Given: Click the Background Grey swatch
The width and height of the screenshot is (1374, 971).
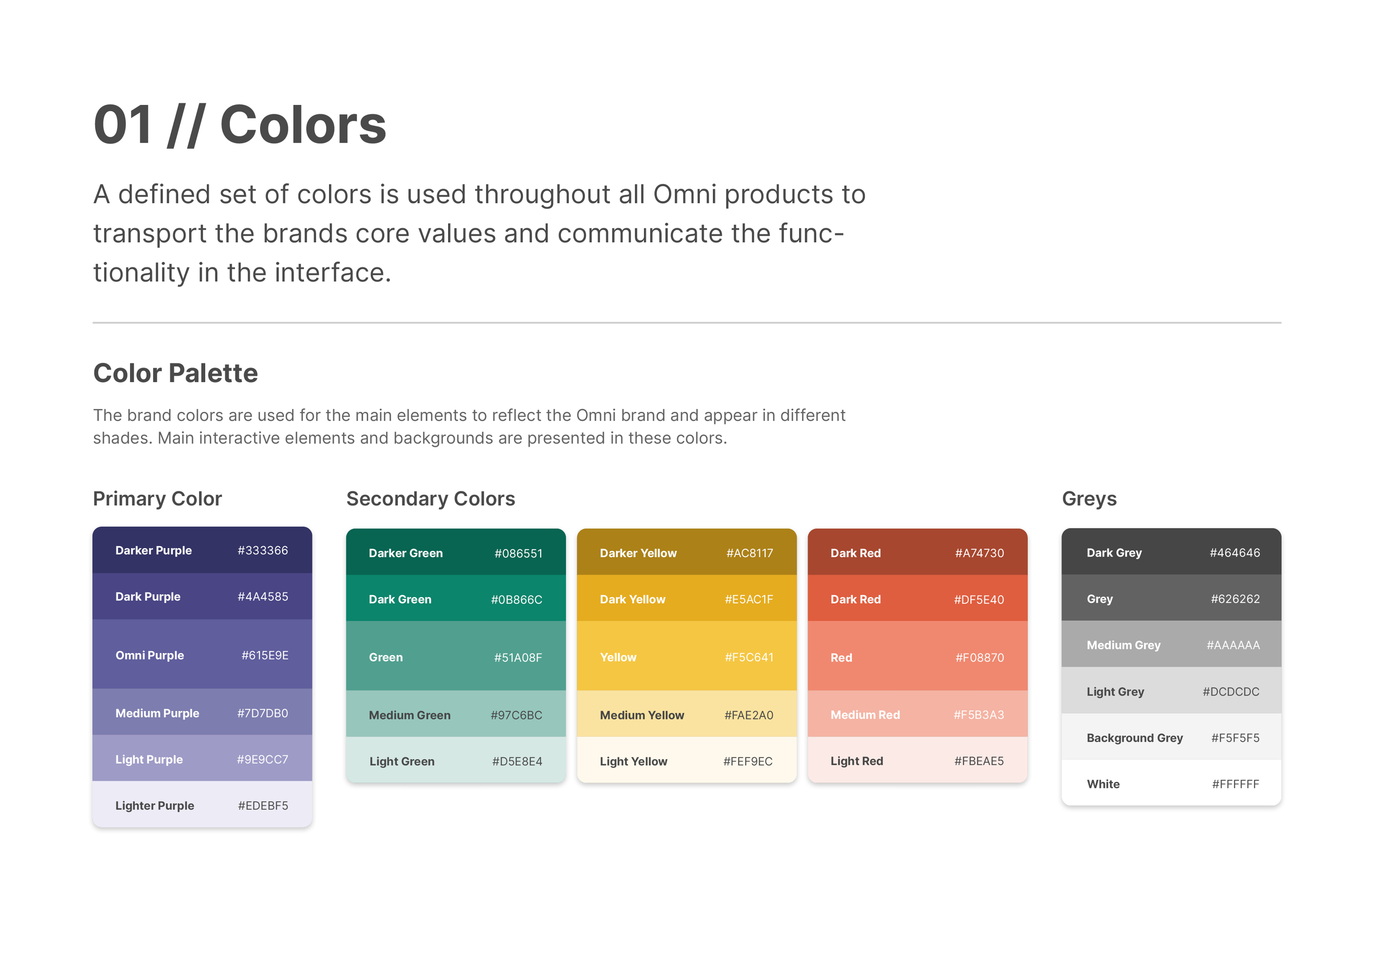Looking at the screenshot, I should point(1171,737).
